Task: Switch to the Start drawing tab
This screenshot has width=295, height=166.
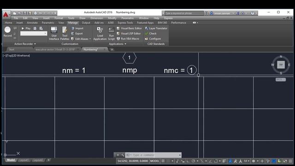Action: click(12, 49)
